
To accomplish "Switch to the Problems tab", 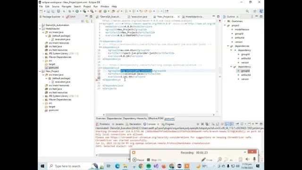I will [103, 124].
